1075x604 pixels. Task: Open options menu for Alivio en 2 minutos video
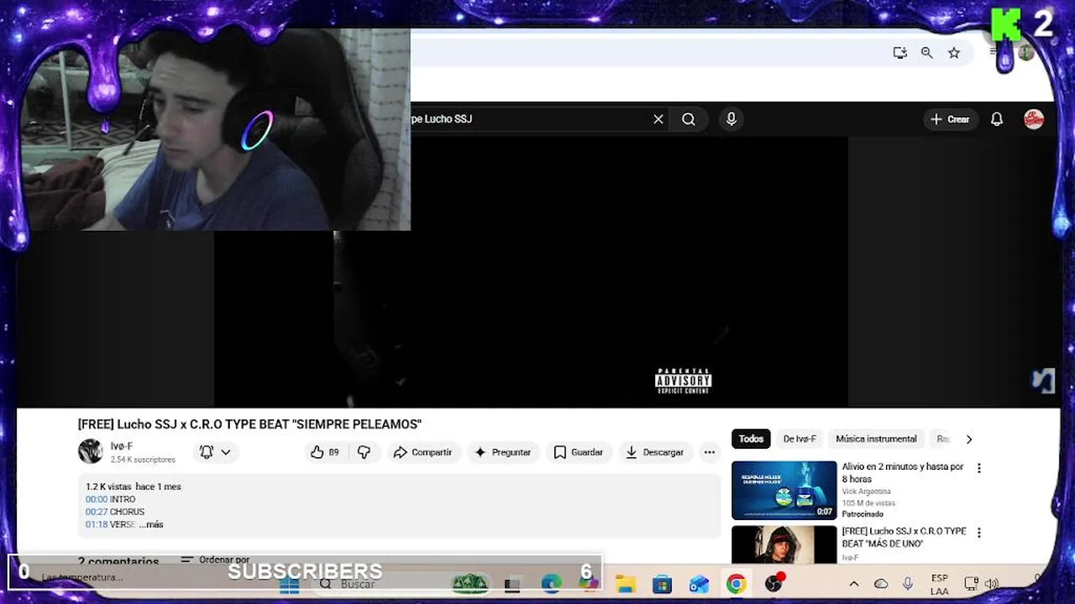click(978, 468)
